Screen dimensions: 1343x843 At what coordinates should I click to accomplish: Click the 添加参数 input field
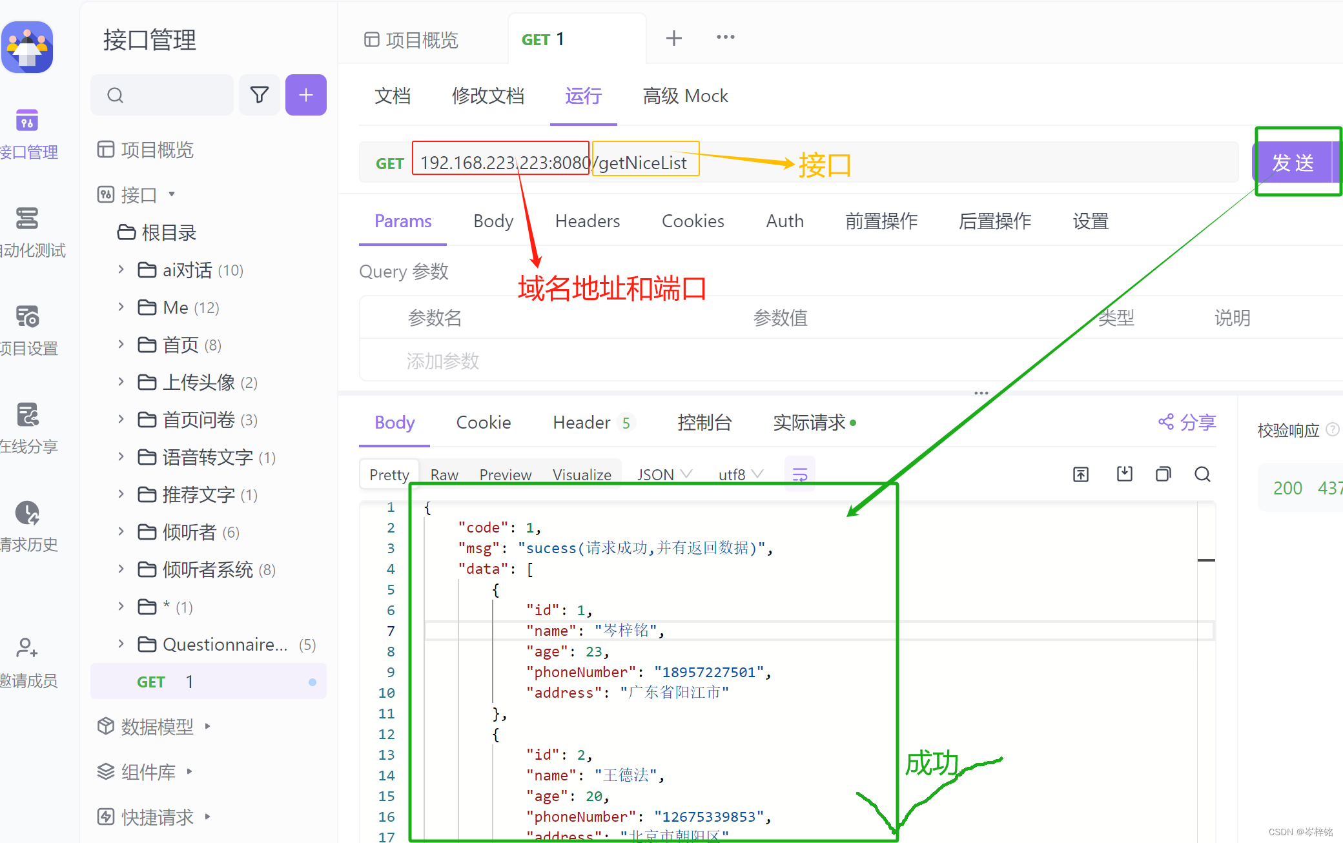click(x=443, y=361)
